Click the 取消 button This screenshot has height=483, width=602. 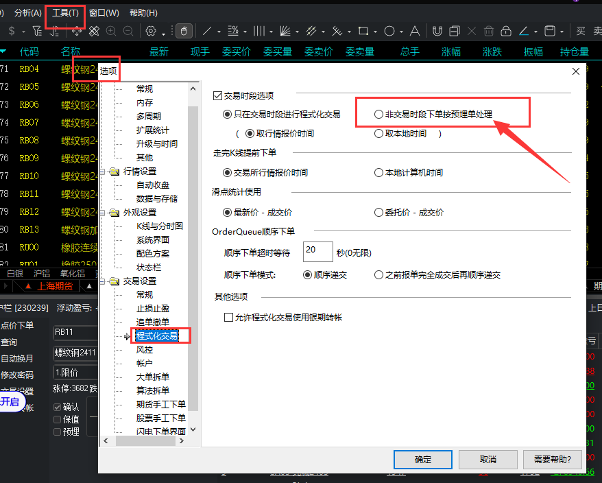click(x=488, y=460)
